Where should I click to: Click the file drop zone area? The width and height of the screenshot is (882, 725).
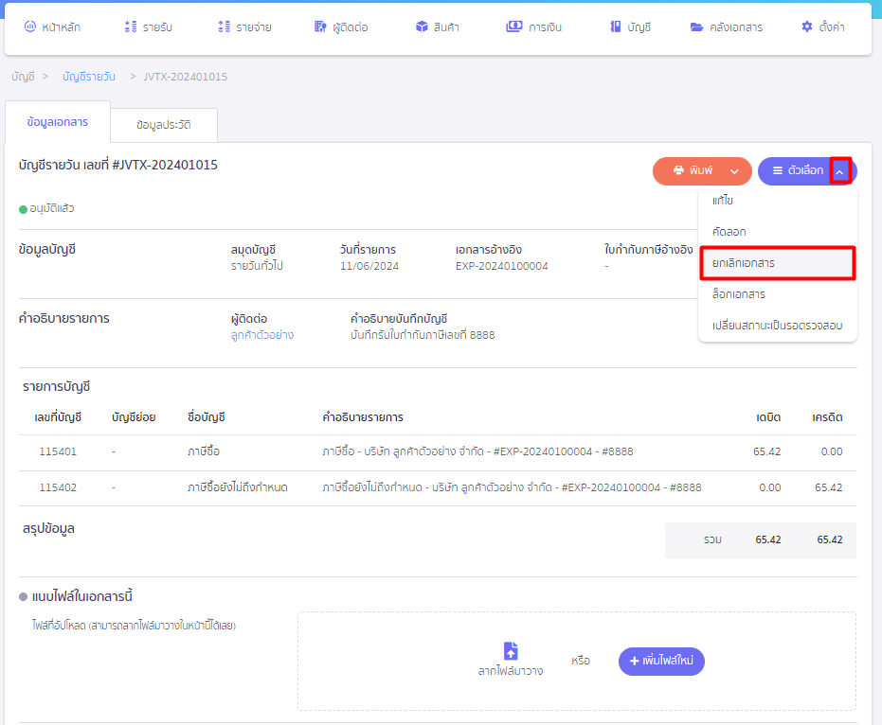(577, 661)
